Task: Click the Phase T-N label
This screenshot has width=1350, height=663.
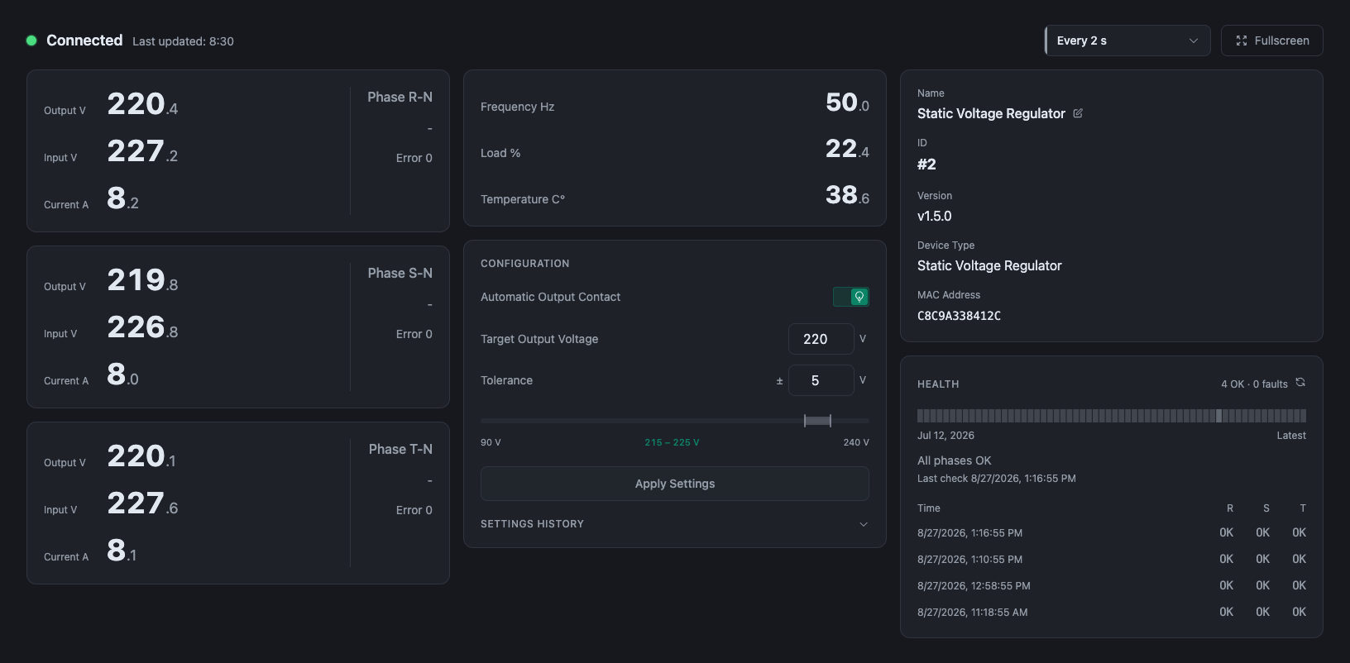Action: tap(400, 449)
